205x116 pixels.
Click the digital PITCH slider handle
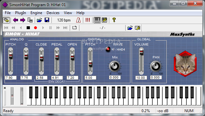pos(90,64)
